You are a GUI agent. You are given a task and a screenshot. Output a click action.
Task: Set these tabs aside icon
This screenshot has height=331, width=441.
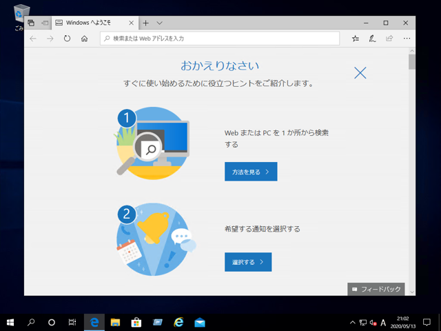pyautogui.click(x=45, y=23)
